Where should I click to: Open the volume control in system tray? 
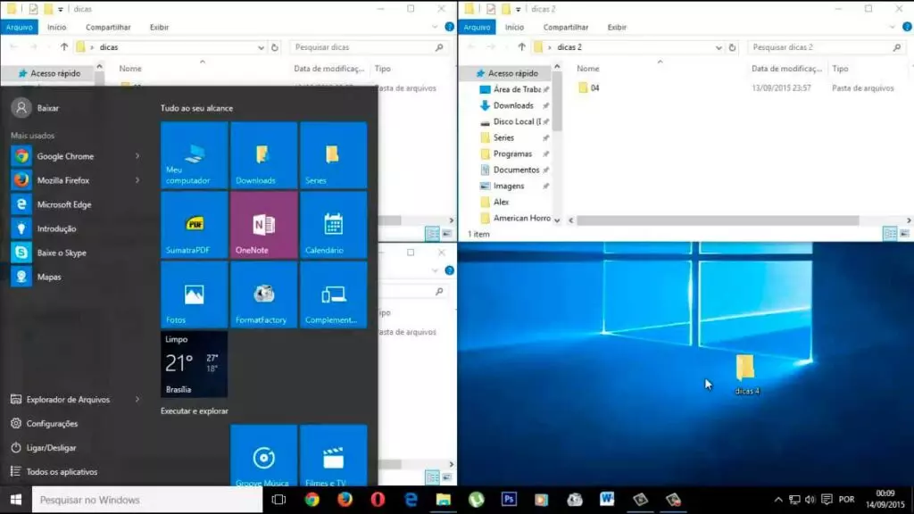[810, 500]
